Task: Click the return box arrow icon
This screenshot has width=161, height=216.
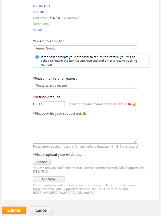Action: point(40,30)
